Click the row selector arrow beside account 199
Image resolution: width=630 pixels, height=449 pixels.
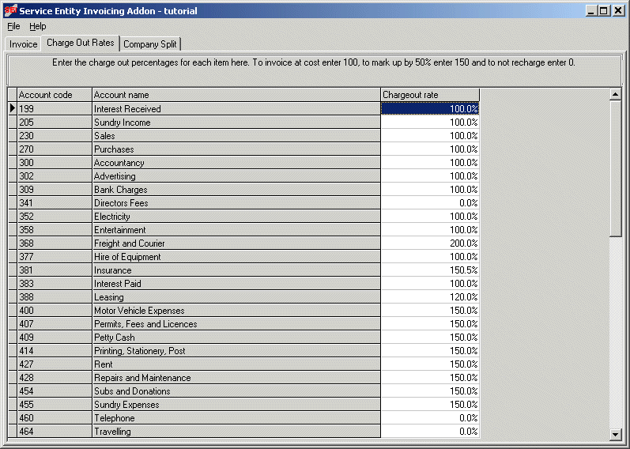coord(13,108)
